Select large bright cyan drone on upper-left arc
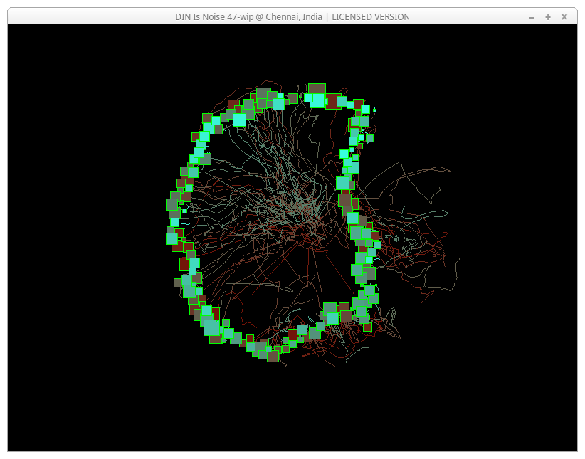 (239, 120)
